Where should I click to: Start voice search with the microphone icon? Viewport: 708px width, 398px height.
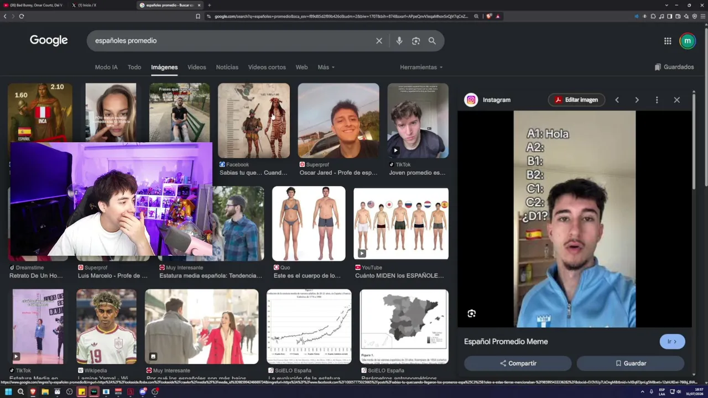(399, 41)
